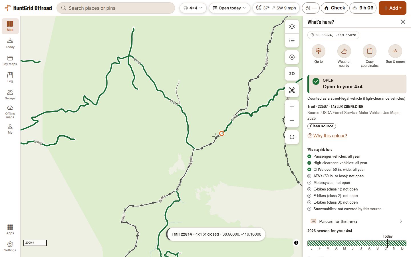Image resolution: width=411 pixels, height=257 pixels.
Task: Open My maps in the sidebar
Action: (x=10, y=60)
